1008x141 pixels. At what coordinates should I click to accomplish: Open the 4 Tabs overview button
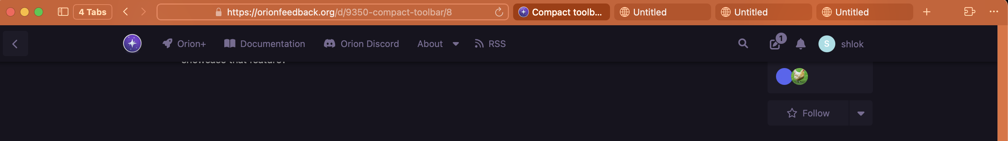pos(92,12)
